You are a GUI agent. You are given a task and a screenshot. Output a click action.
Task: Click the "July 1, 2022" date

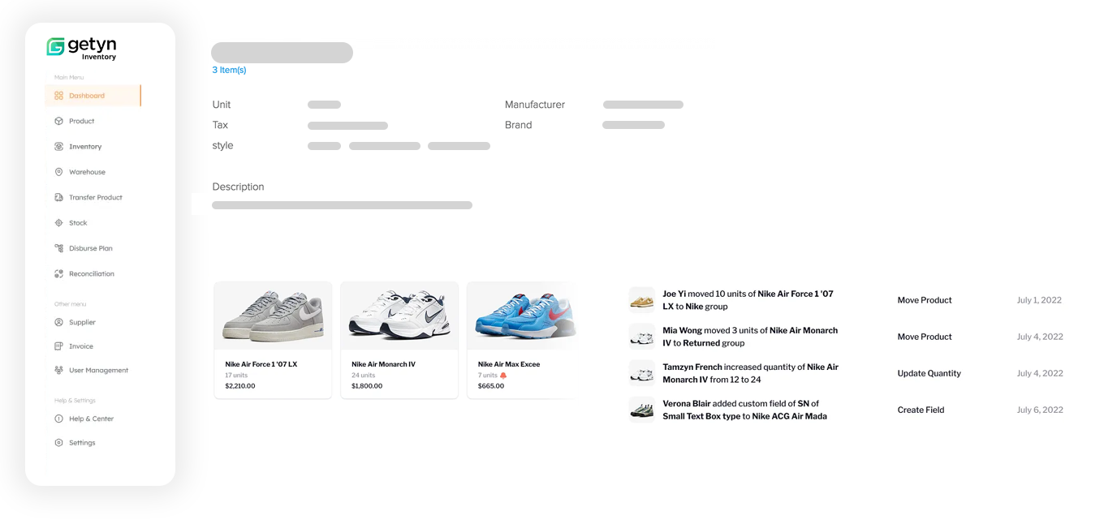click(1039, 300)
